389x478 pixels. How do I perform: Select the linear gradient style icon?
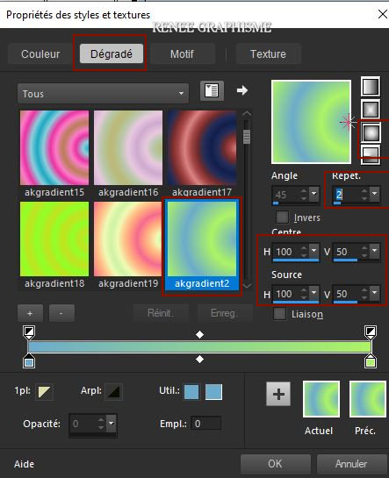[371, 86]
